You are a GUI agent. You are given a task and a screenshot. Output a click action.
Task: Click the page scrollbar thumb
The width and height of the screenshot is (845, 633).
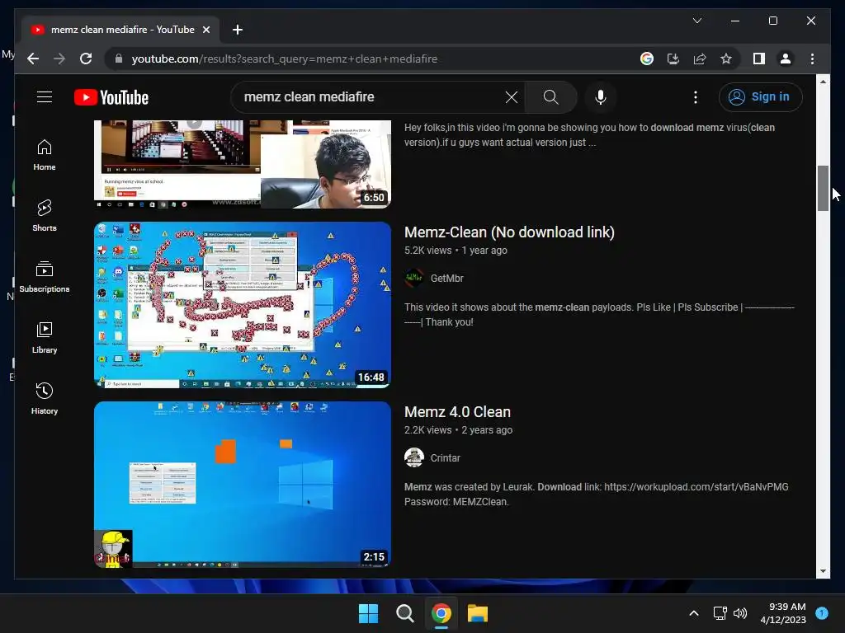(823, 189)
